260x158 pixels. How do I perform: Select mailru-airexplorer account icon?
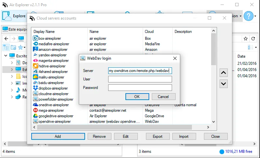(35, 77)
